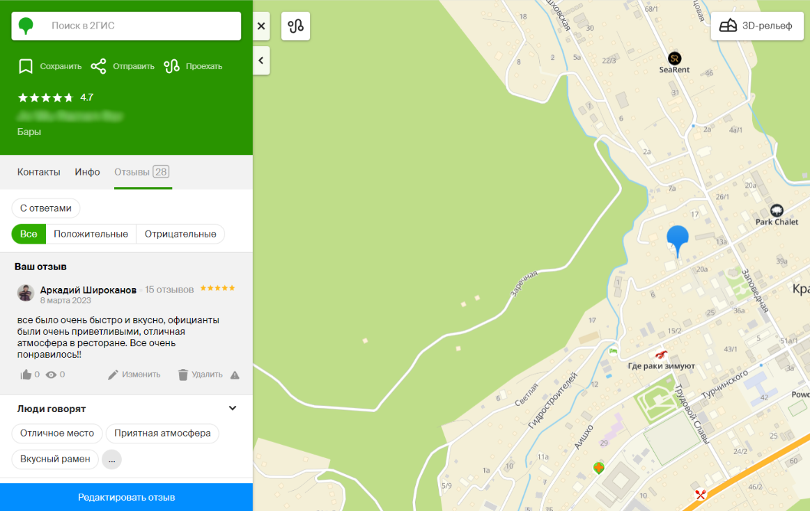Open route builder button on map
Image resolution: width=810 pixels, height=511 pixels.
(295, 26)
